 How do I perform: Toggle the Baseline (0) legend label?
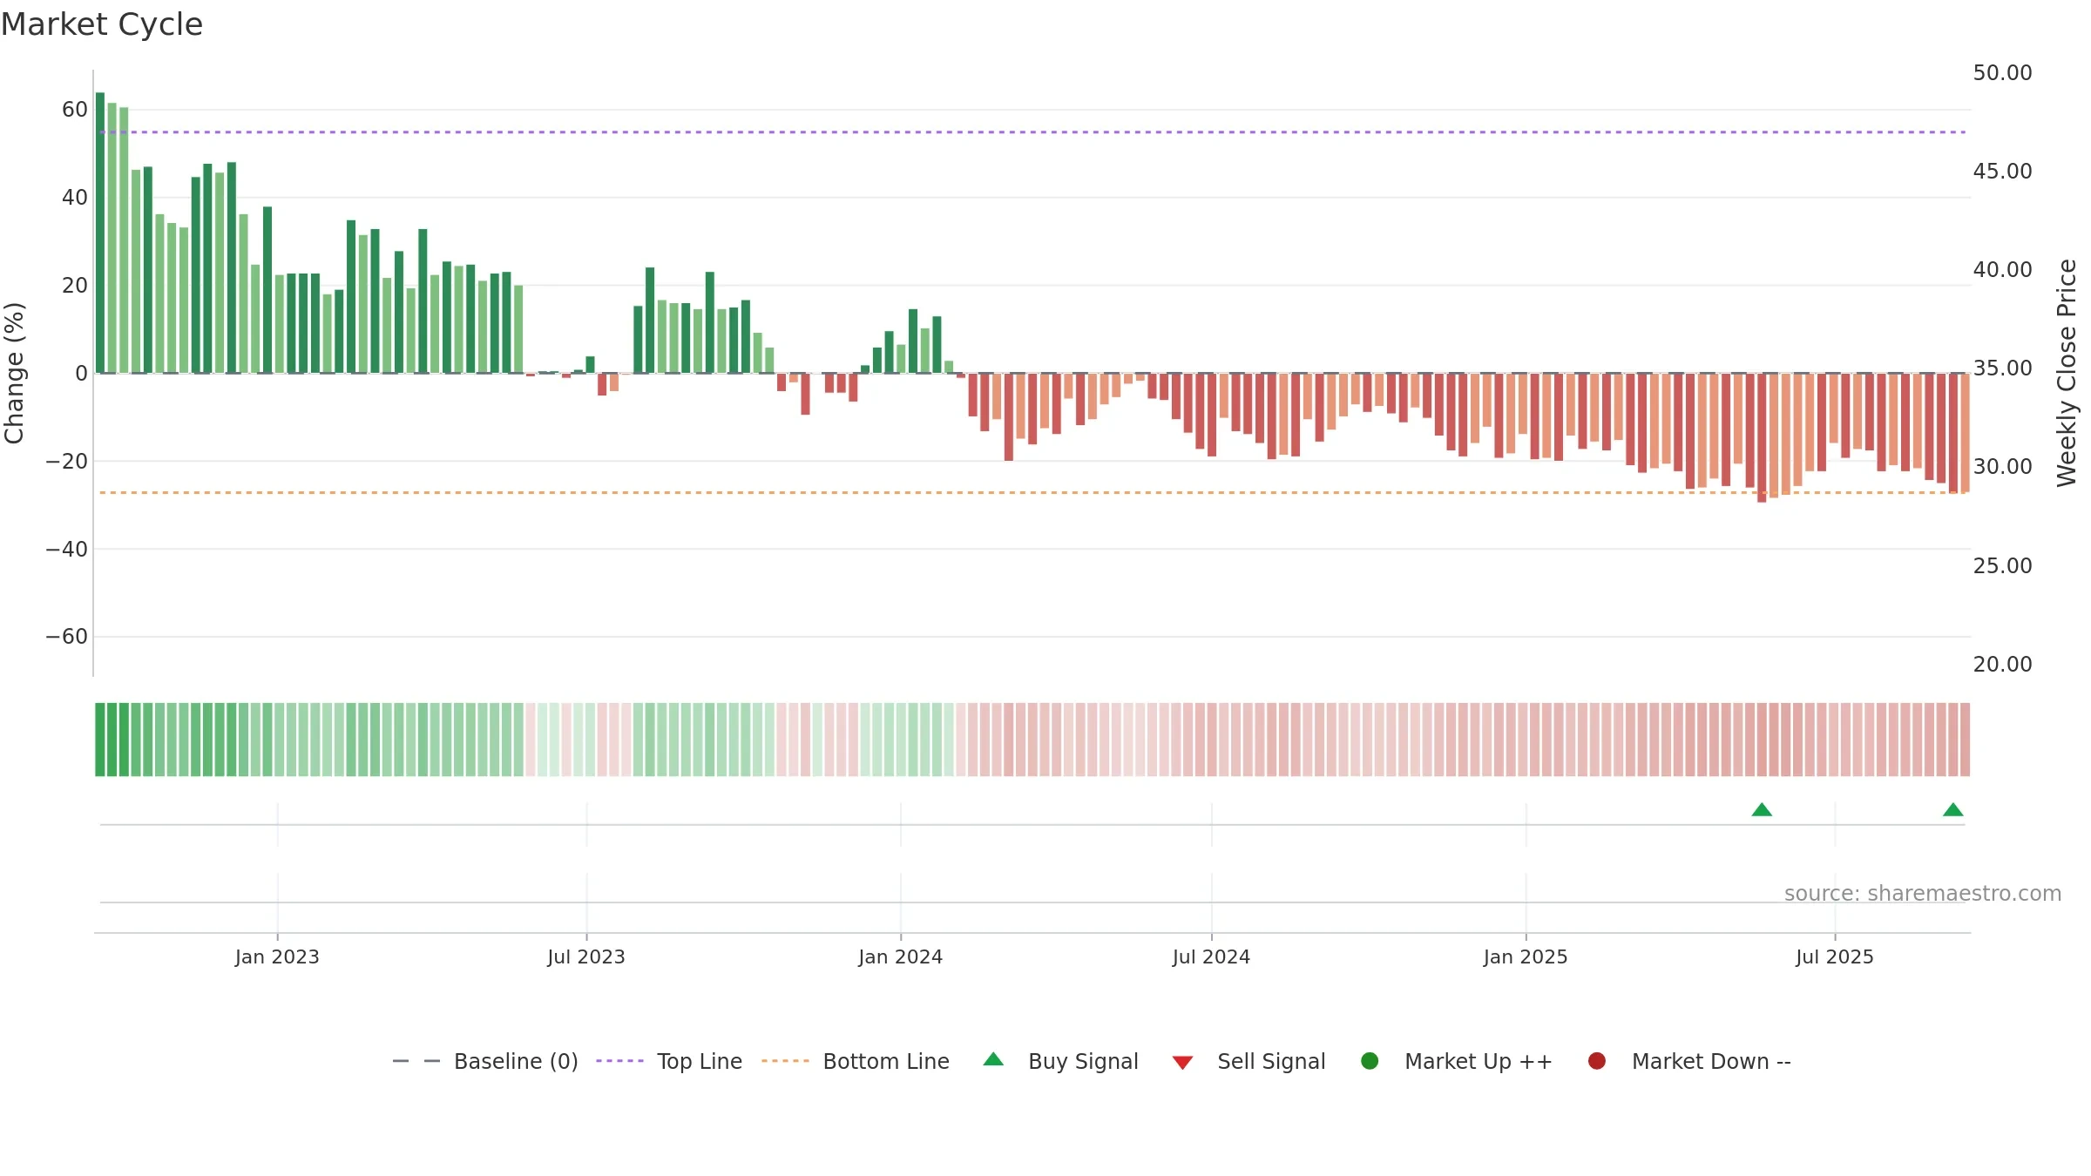click(x=516, y=1062)
